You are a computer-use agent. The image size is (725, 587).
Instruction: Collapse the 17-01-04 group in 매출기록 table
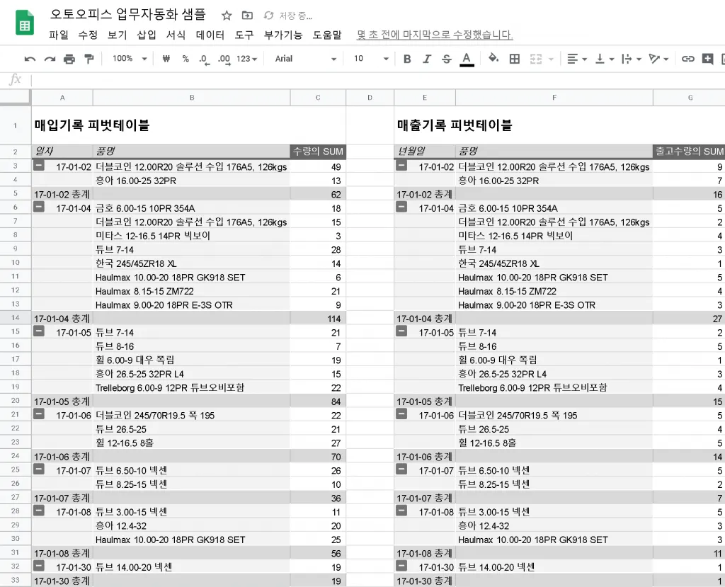[x=401, y=207]
